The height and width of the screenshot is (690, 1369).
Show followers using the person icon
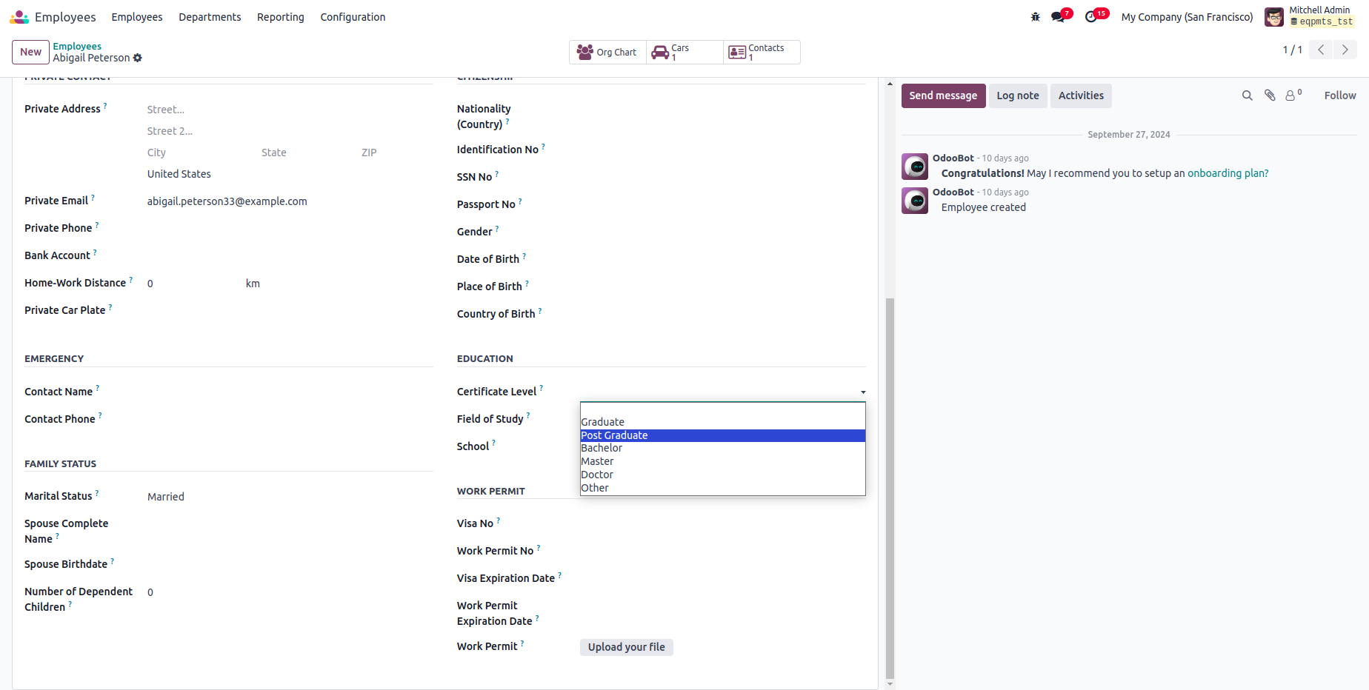click(1291, 96)
